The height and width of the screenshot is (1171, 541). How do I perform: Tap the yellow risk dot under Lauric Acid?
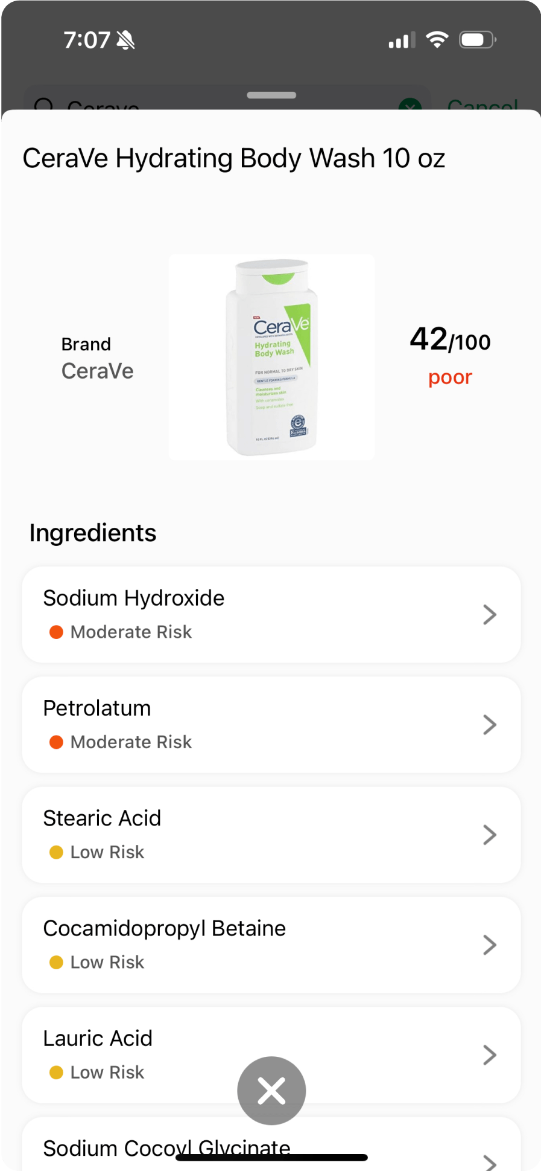(x=56, y=1073)
